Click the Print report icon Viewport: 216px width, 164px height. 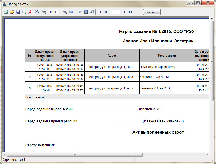coord(6,12)
